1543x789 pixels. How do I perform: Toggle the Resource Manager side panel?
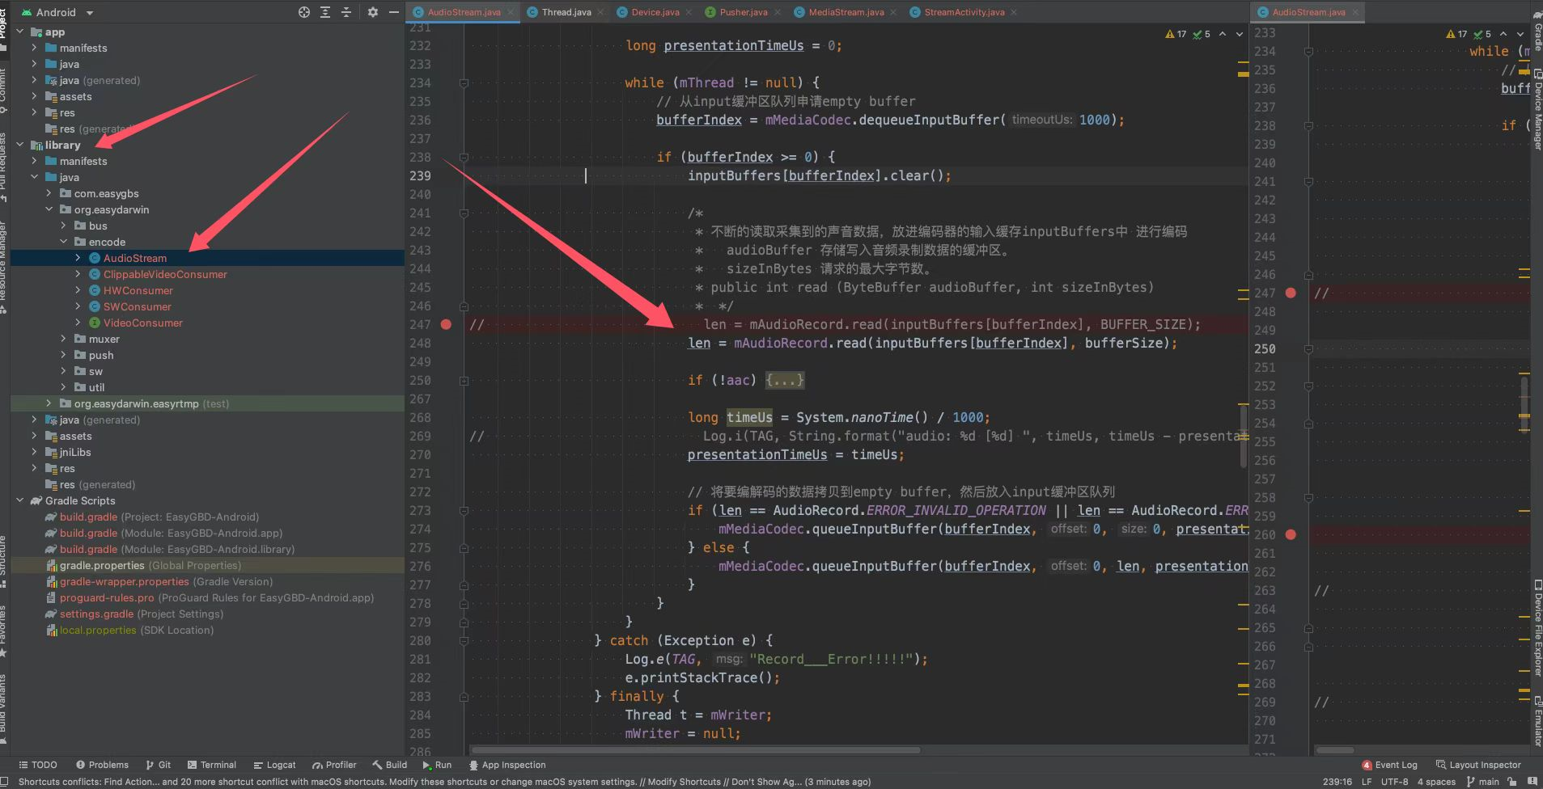click(x=4, y=267)
